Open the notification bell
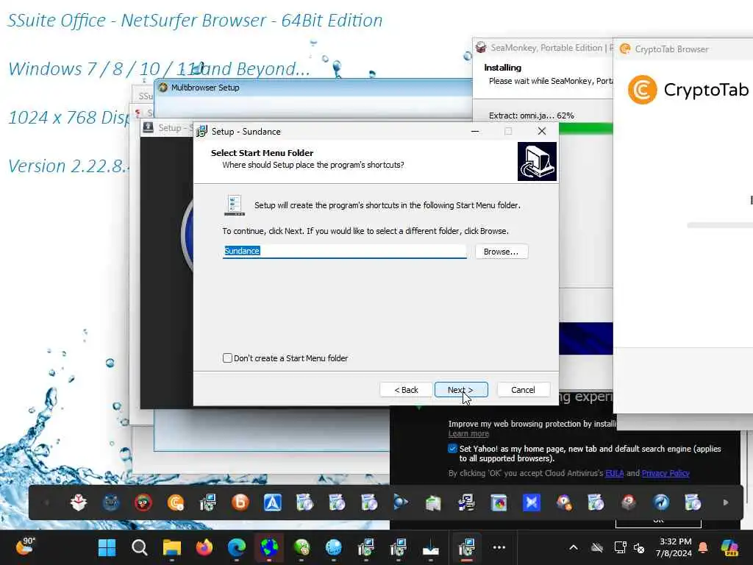This screenshot has height=565, width=753. (703, 547)
